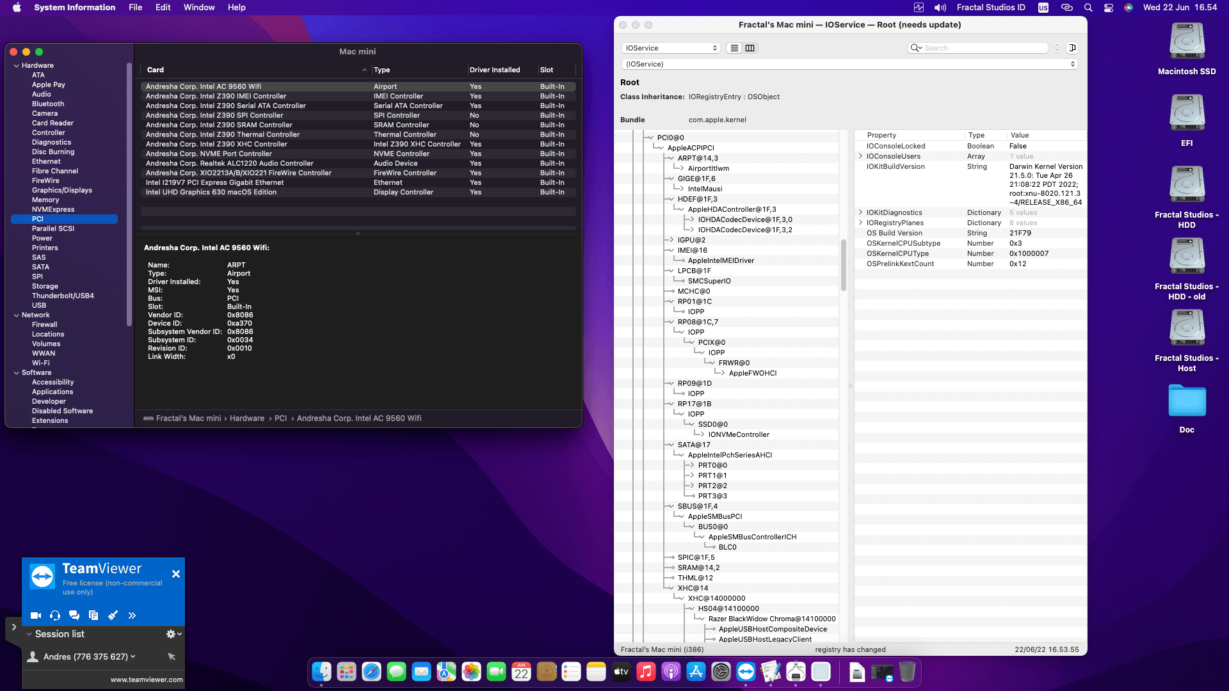Expand the IOConsoleUsers array property
The image size is (1229, 691).
[x=860, y=156]
